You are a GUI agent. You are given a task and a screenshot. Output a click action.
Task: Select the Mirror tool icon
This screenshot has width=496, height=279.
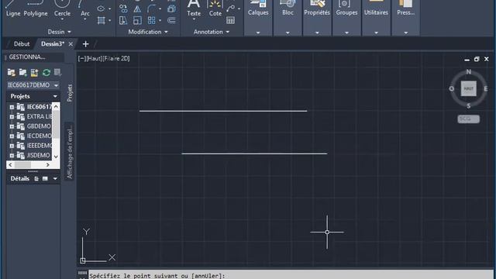pyautogui.click(x=137, y=9)
